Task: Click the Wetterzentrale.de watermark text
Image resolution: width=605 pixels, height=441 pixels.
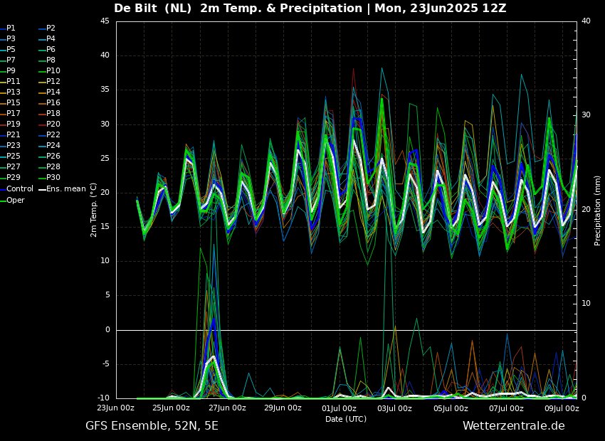Action: click(514, 425)
